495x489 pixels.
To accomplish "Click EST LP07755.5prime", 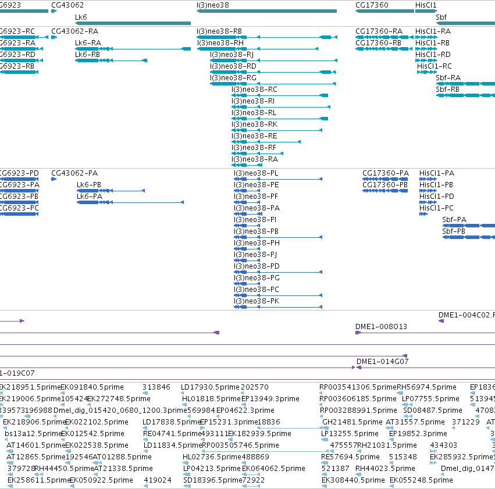I will (x=430, y=399).
